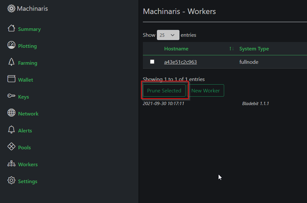Sort table by Hostname arrows icon

point(231,48)
